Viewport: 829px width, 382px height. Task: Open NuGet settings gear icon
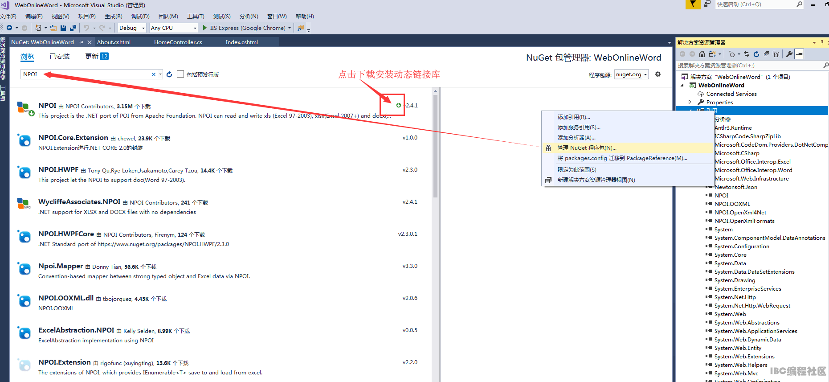[658, 74]
